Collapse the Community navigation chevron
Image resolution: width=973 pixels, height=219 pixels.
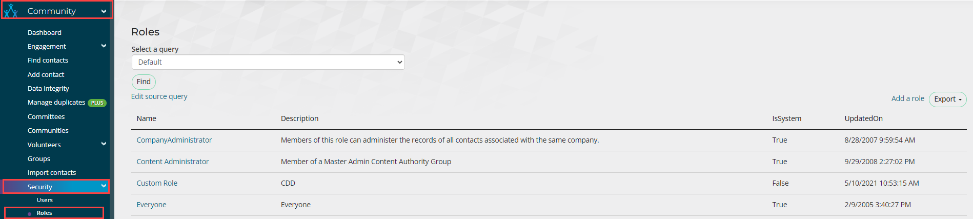(104, 11)
